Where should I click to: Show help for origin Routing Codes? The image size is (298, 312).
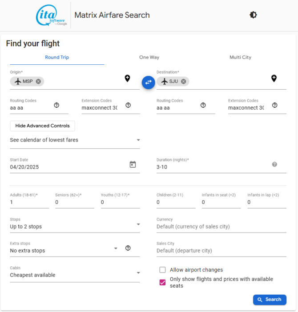(56, 105)
